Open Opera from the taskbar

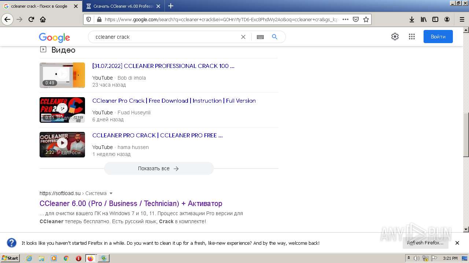click(78, 258)
